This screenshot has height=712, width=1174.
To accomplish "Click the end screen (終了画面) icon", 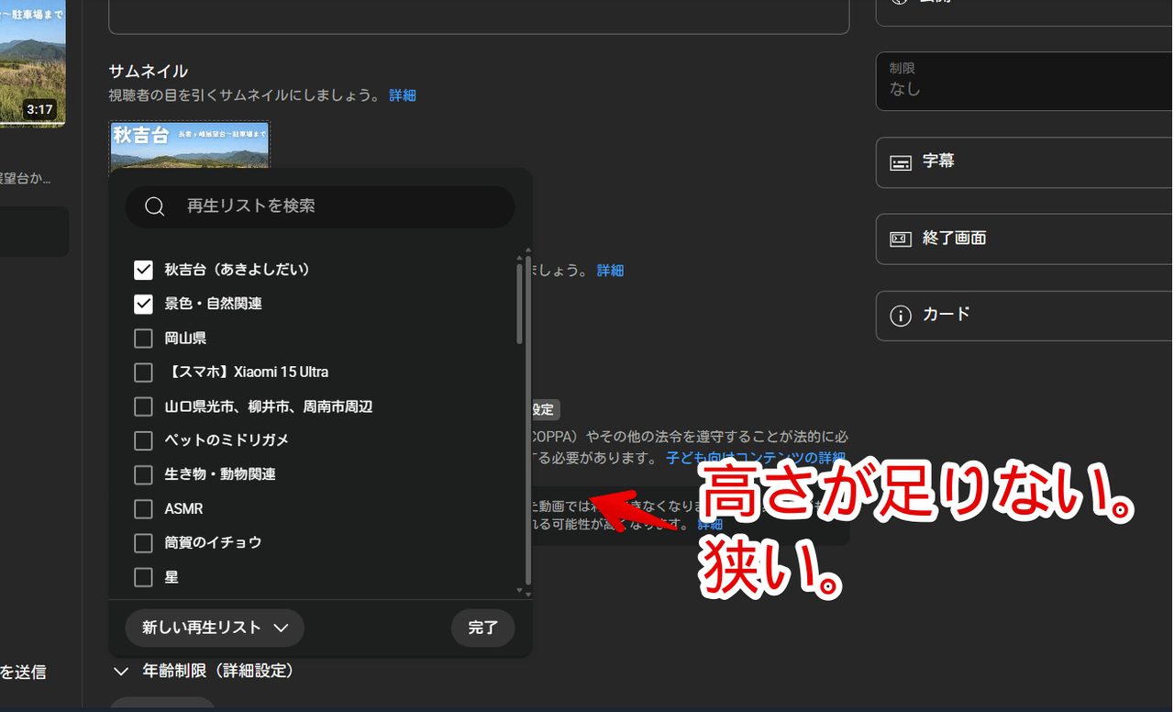I will click(901, 239).
